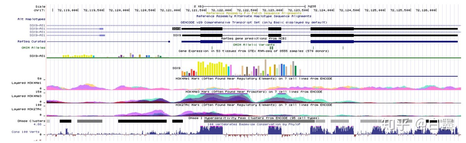Click 'DNase I Hypersensitivity Peak Clusters' title
466x143 pixels.
(x=254, y=118)
